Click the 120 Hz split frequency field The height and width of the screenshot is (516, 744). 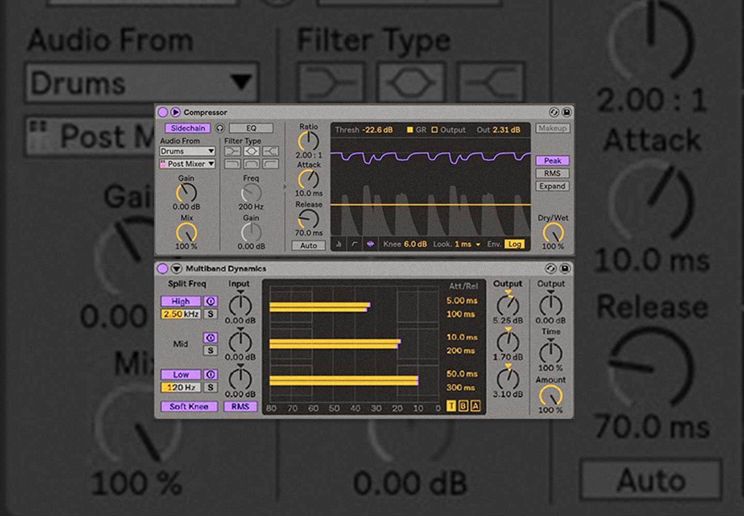180,387
